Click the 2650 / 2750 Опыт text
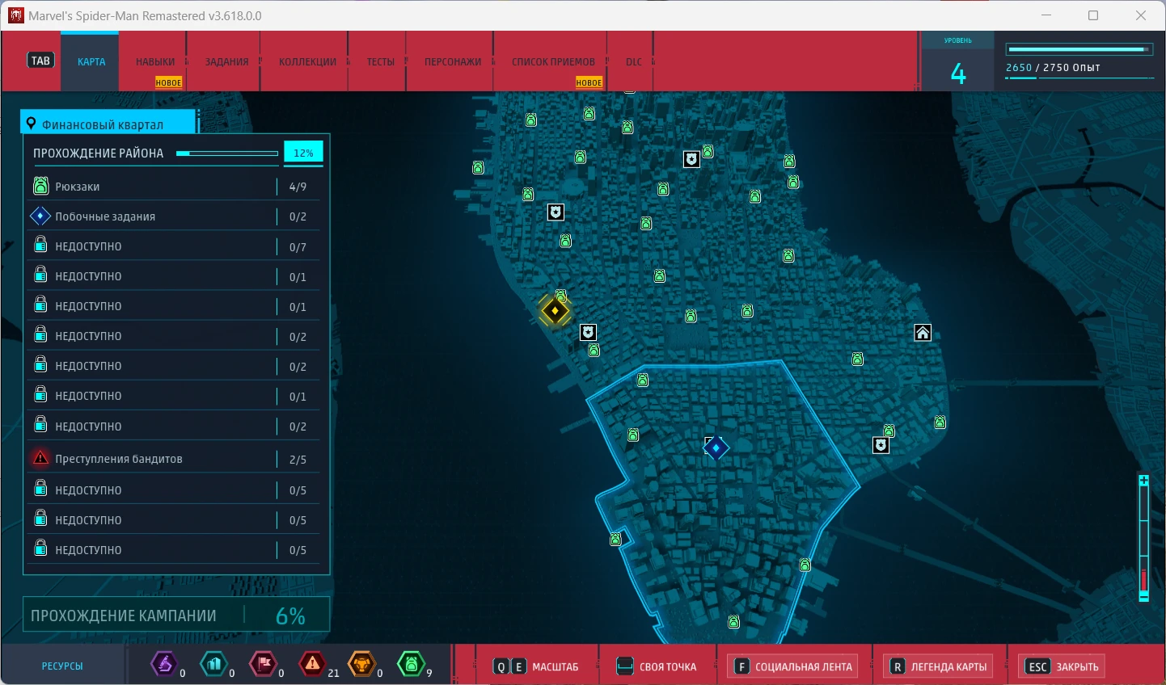Viewport: 1166px width, 685px height. (1053, 68)
